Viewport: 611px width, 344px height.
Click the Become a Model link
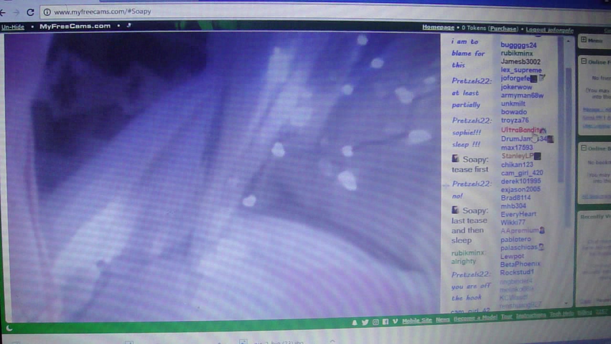click(475, 319)
